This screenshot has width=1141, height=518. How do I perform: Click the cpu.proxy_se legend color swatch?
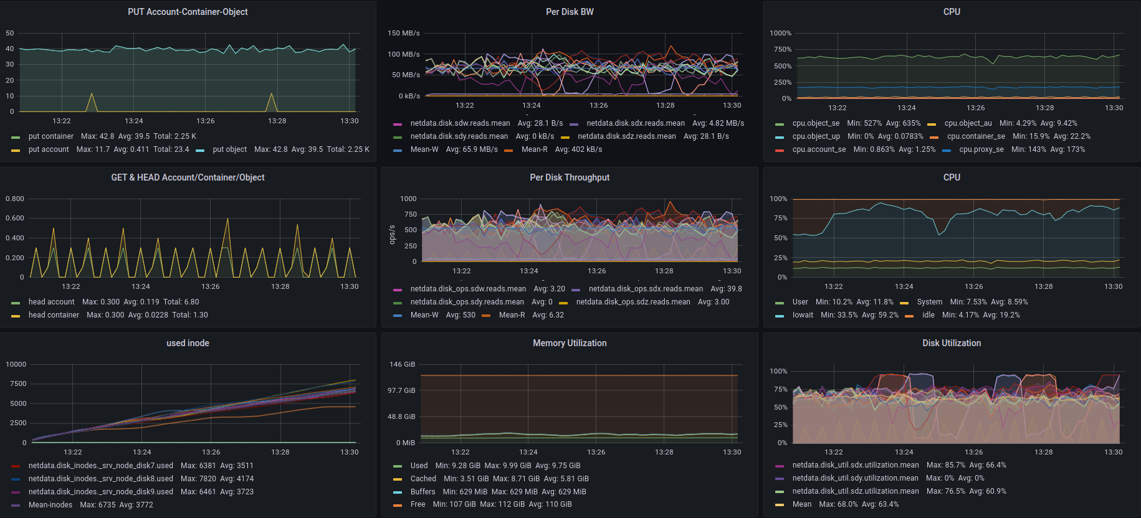coord(947,150)
